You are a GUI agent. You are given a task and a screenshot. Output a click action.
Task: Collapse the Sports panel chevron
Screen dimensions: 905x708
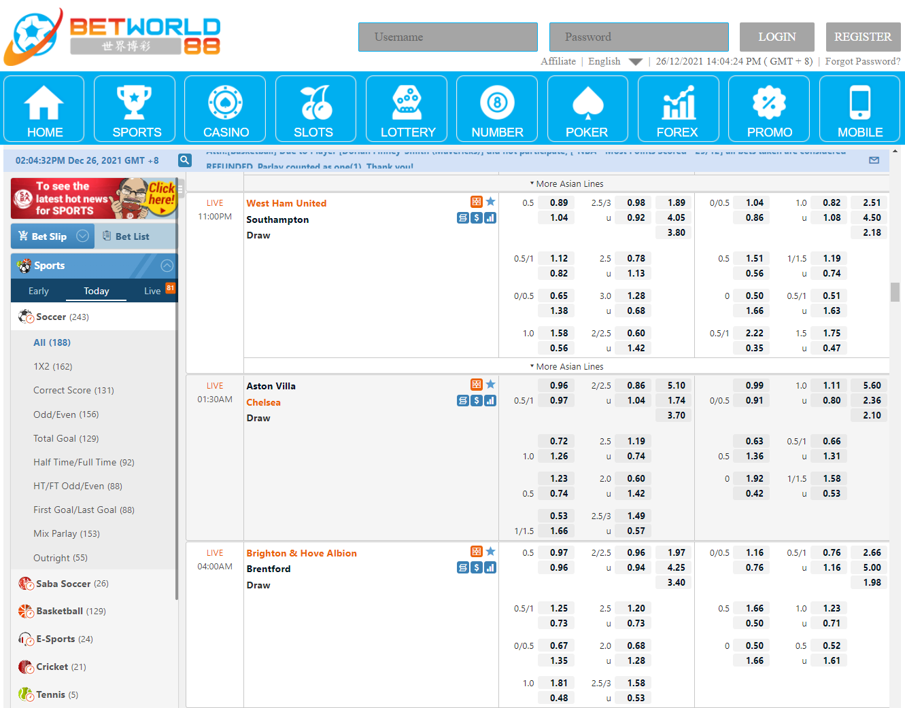[x=167, y=266]
